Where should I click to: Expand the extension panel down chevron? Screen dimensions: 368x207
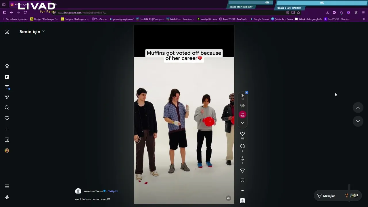pyautogui.click(x=242, y=123)
